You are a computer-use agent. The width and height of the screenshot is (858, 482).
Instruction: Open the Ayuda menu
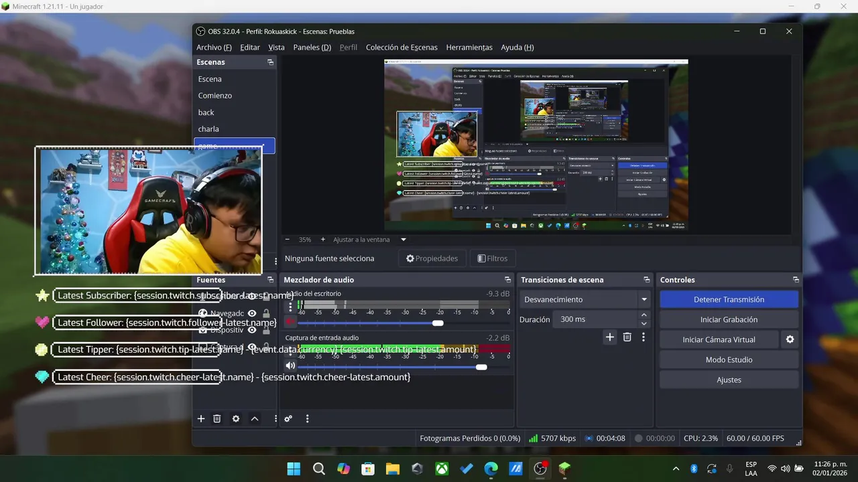click(517, 48)
